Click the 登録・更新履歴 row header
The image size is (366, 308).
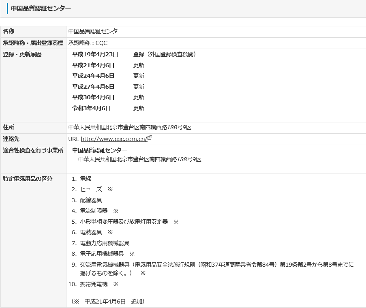pos(22,54)
